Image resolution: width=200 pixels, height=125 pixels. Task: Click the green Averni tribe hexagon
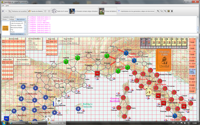(77, 58)
